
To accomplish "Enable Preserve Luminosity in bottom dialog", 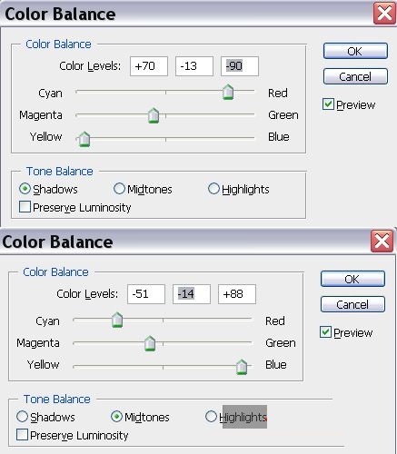I will point(22,435).
